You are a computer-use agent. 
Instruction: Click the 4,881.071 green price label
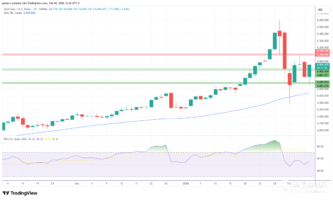tap(323, 75)
